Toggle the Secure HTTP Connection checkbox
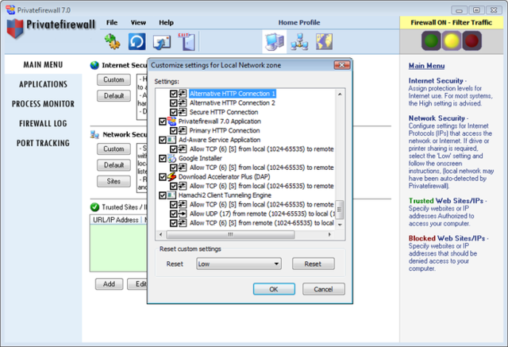The image size is (508, 347). click(174, 112)
